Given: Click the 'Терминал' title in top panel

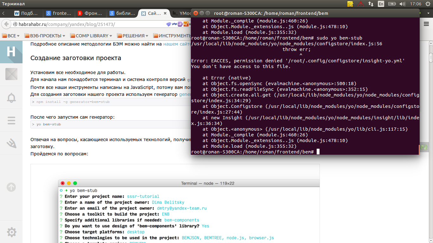Looking at the screenshot, I should (x=13, y=4).
